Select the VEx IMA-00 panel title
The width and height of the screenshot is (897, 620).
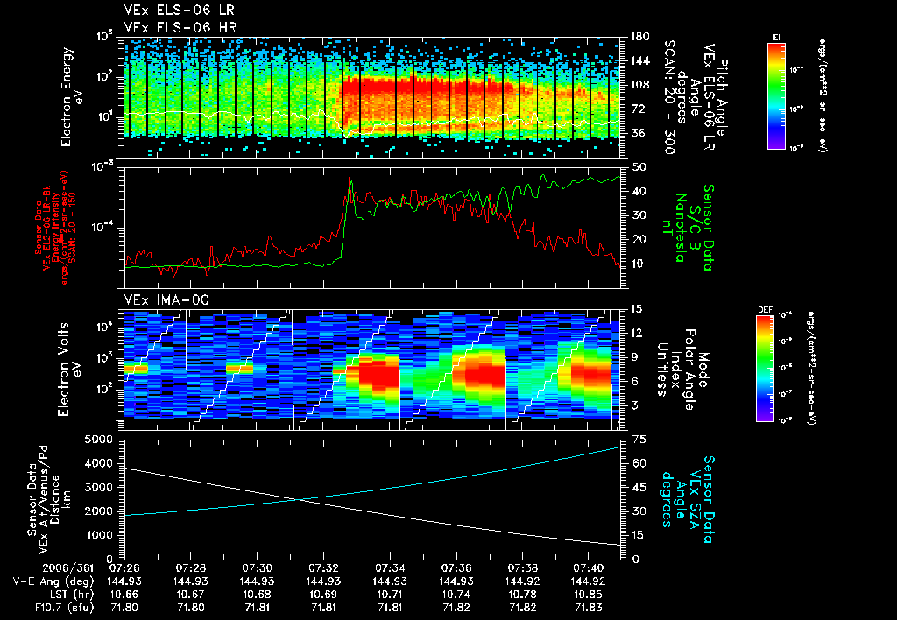tap(166, 300)
